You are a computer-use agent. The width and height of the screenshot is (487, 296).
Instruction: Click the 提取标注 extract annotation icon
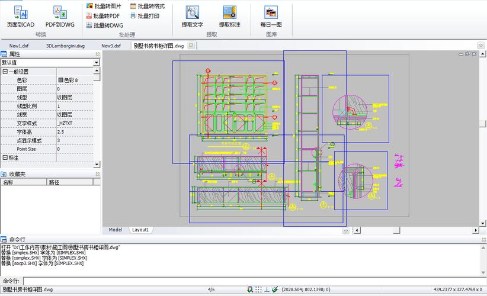click(x=230, y=17)
